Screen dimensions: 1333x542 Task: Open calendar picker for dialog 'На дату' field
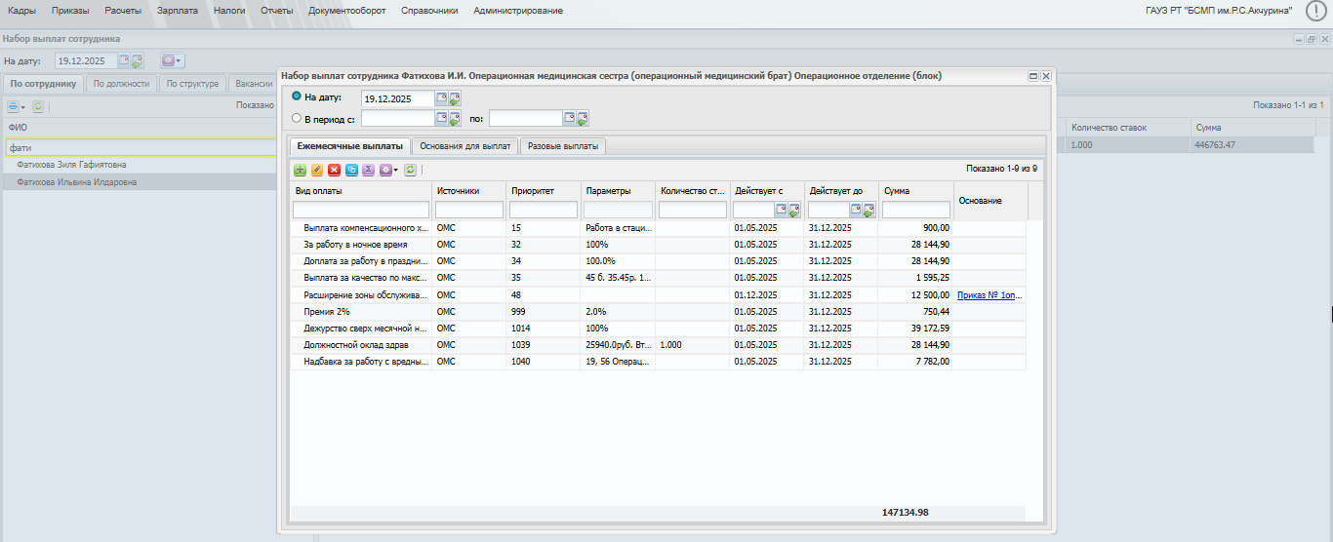pyautogui.click(x=441, y=98)
